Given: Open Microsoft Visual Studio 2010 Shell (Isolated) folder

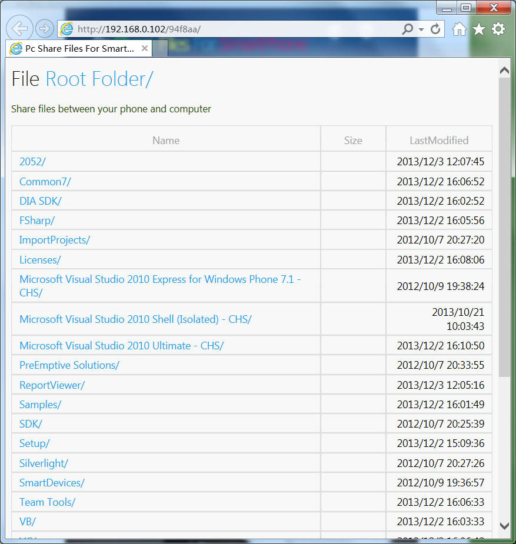Looking at the screenshot, I should tap(135, 319).
